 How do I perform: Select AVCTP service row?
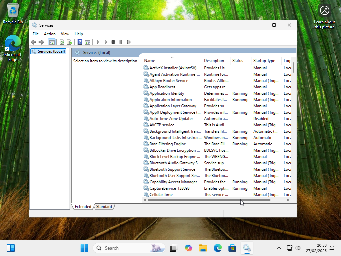click(x=217, y=125)
